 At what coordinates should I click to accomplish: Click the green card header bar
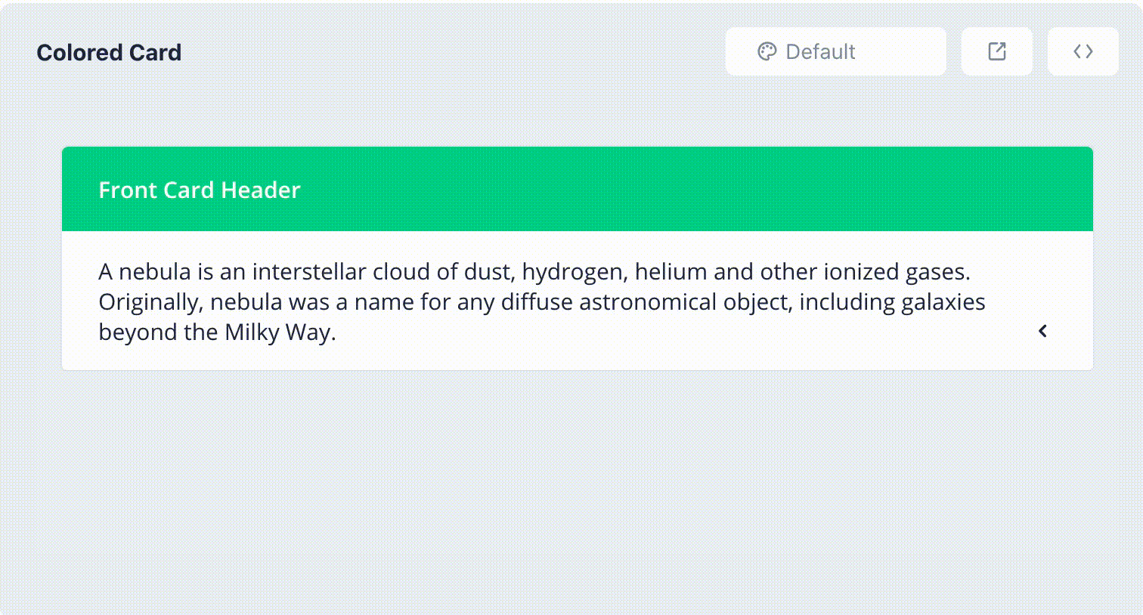[x=578, y=189]
